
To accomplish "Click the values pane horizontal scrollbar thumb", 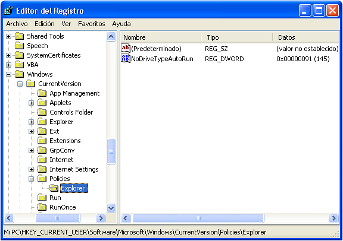I will [198, 218].
